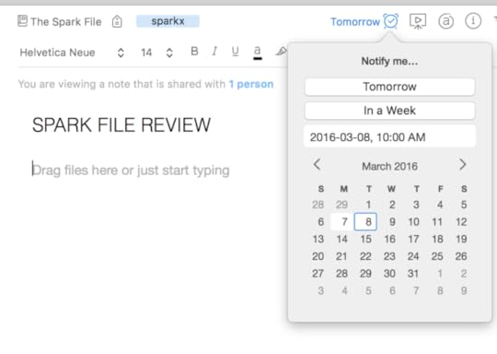The height and width of the screenshot is (354, 497).
Task: Go to next month in calendar
Action: (463, 164)
